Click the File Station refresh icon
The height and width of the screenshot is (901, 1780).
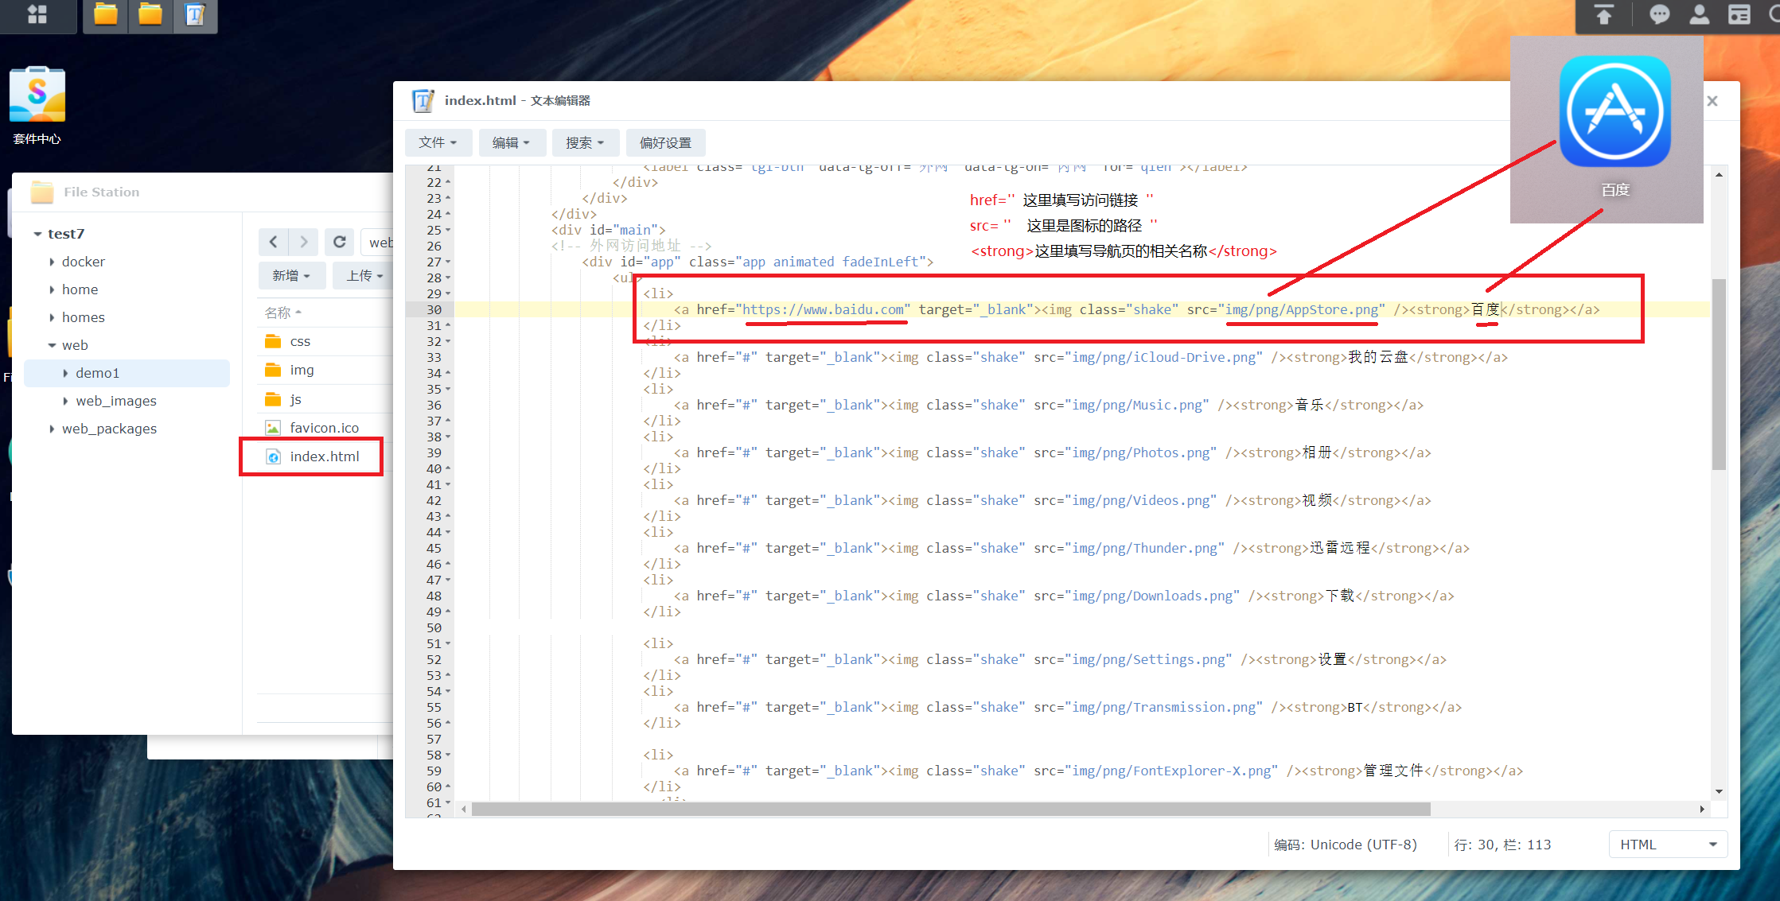[340, 242]
